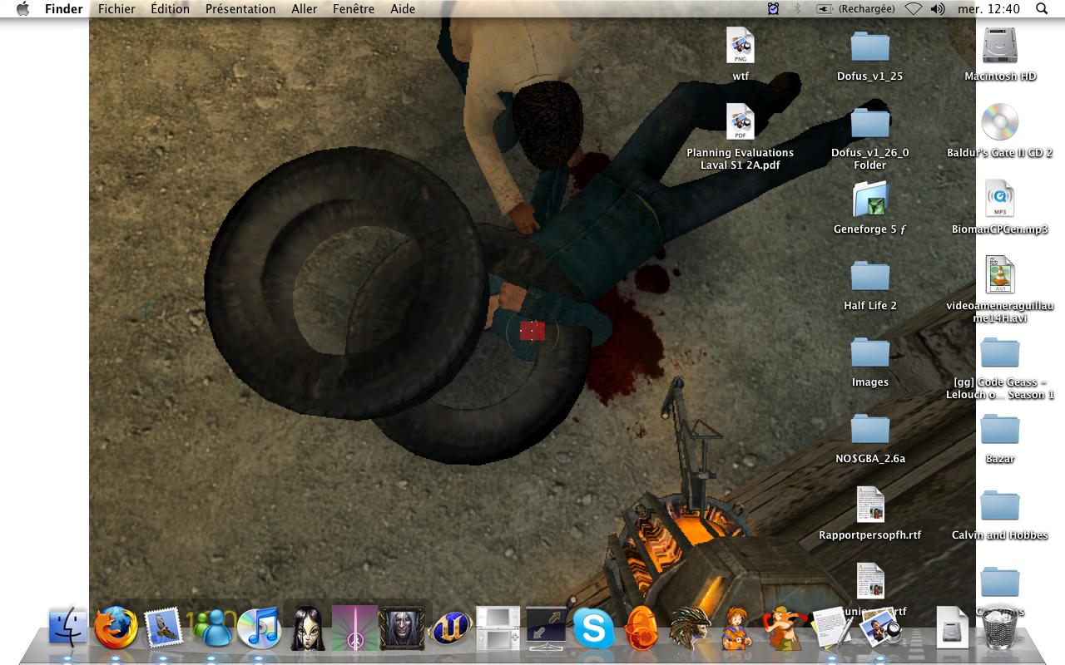Click the blank document in the Dock
This screenshot has width=1065, height=665.
click(952, 628)
